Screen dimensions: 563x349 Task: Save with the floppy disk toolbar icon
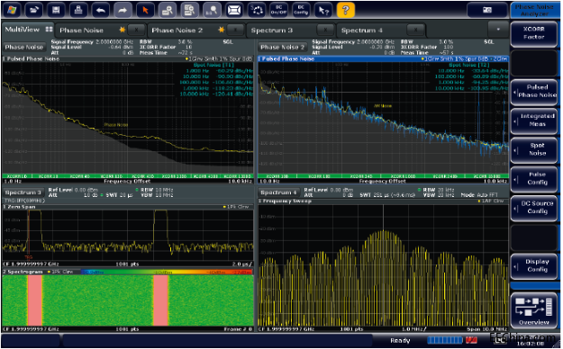pos(56,10)
